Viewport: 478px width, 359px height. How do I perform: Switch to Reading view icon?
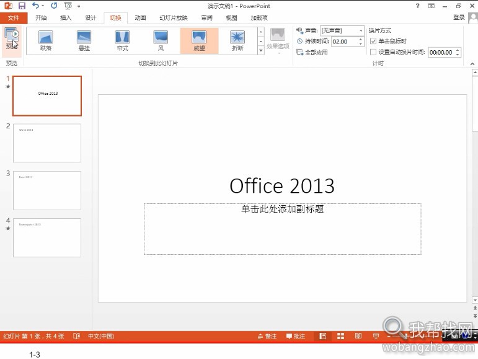pos(358,336)
